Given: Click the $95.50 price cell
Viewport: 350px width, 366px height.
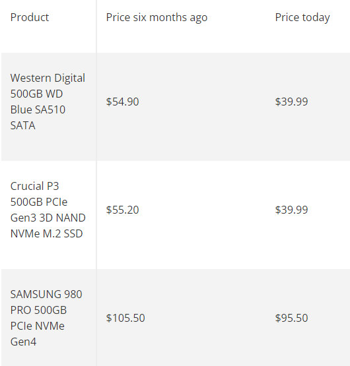Looking at the screenshot, I should click(291, 318).
